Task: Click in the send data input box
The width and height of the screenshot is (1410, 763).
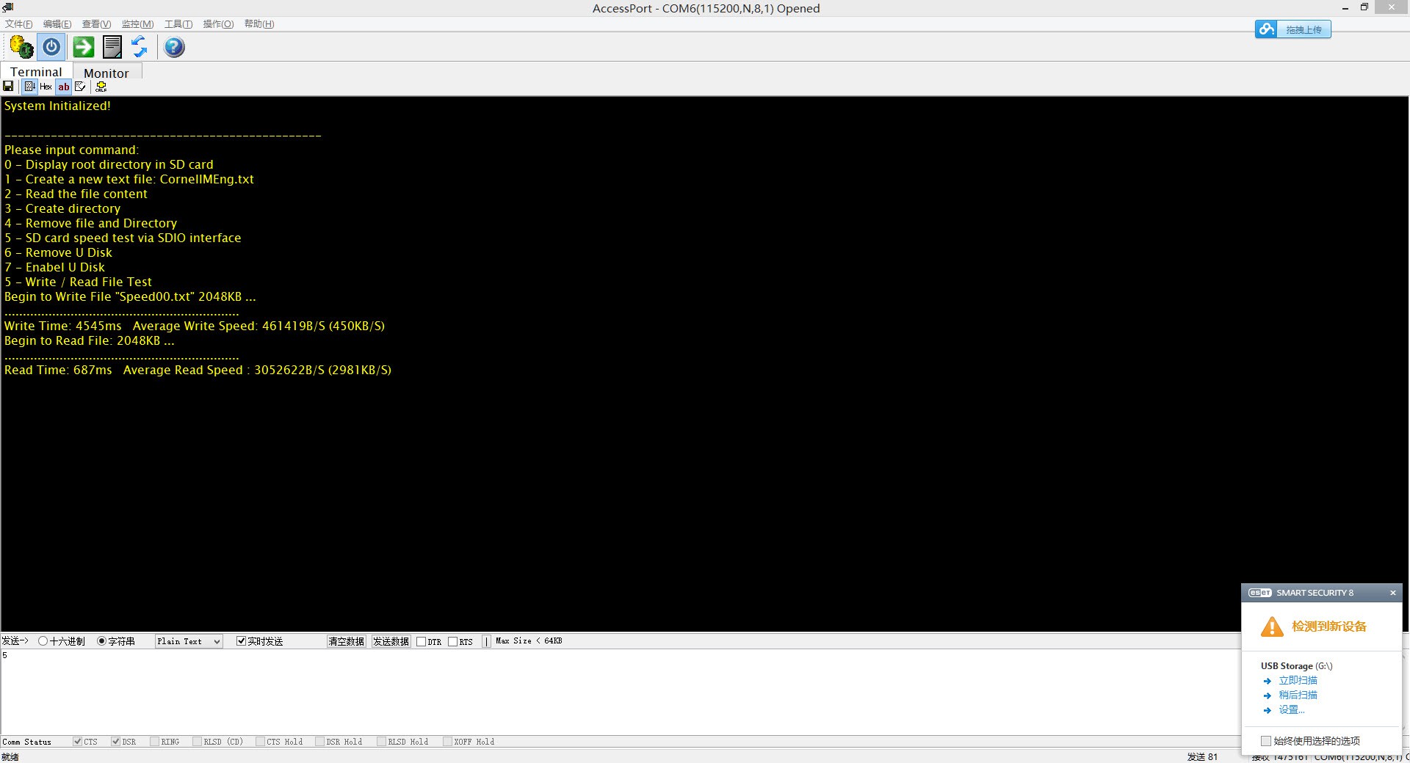Action: click(621, 692)
